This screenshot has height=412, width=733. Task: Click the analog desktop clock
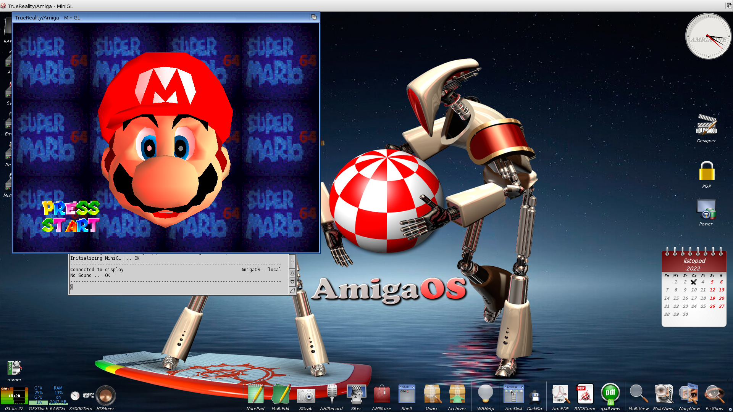(x=708, y=36)
